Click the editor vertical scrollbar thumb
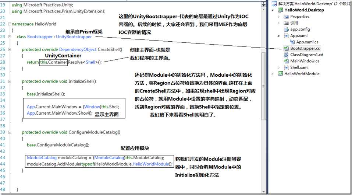 [x=264, y=86]
